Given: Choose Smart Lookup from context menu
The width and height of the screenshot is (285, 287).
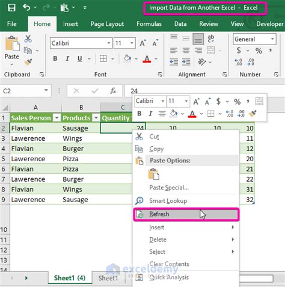Looking at the screenshot, I should pos(186,200).
